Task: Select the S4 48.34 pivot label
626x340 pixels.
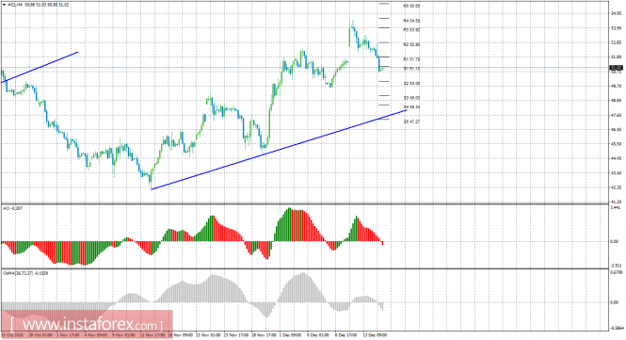Action: (x=411, y=107)
